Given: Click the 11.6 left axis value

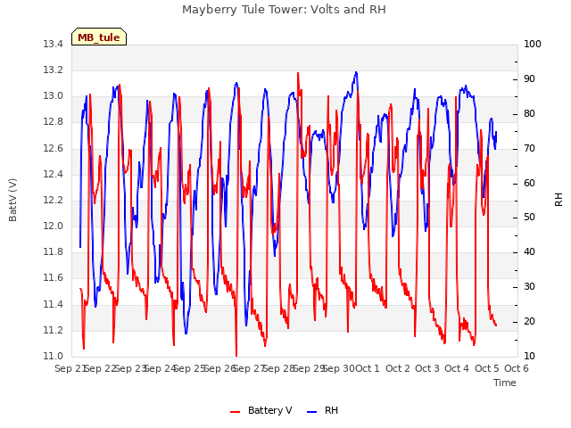Looking at the screenshot, I should point(54,278).
